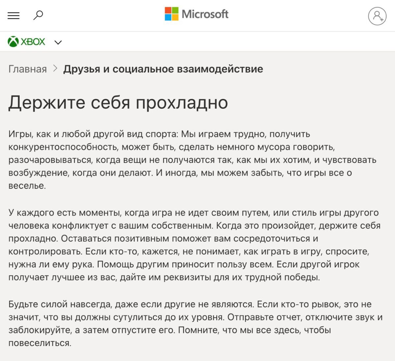Click the Microsoft four-square logo icon
Screen dimensions: 395x361
171,13
